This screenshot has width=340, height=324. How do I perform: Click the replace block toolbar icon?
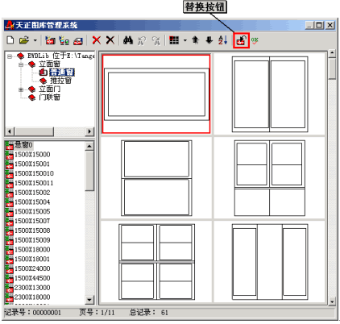pyautogui.click(x=241, y=40)
